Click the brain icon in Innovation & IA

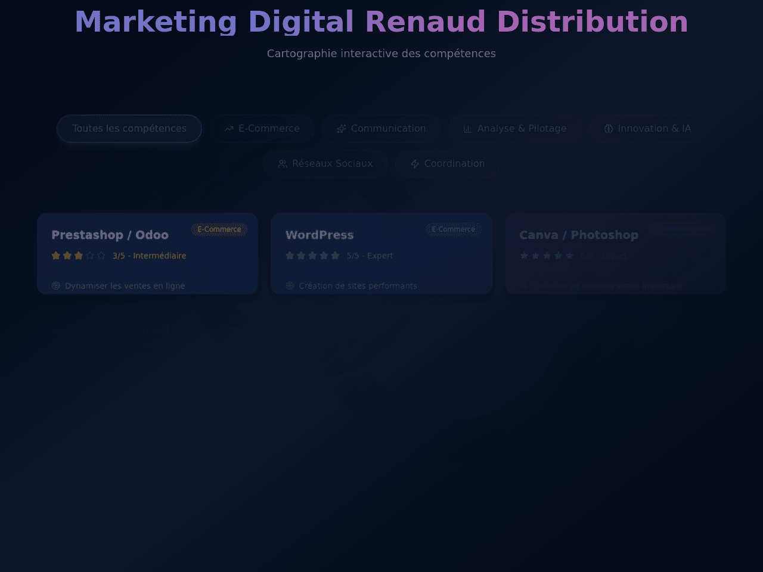[x=609, y=129]
